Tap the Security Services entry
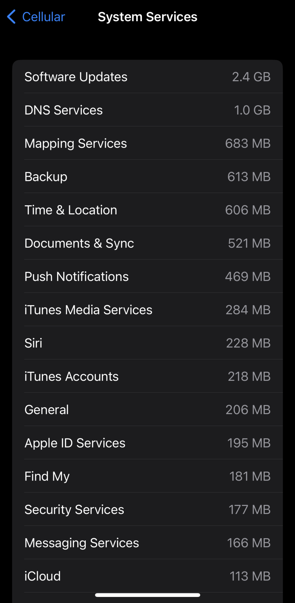295x603 pixels. [x=147, y=510]
